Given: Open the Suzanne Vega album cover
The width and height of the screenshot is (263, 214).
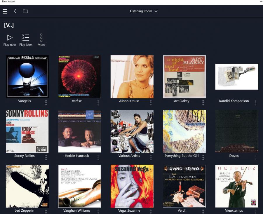Looking at the screenshot, I should 132,186.
